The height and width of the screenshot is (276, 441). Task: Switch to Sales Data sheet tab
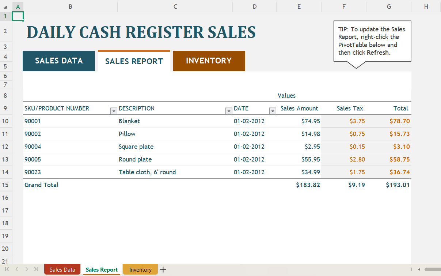click(x=62, y=269)
